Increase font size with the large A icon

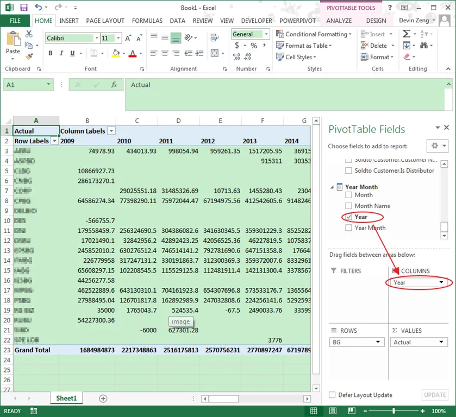tap(128, 38)
